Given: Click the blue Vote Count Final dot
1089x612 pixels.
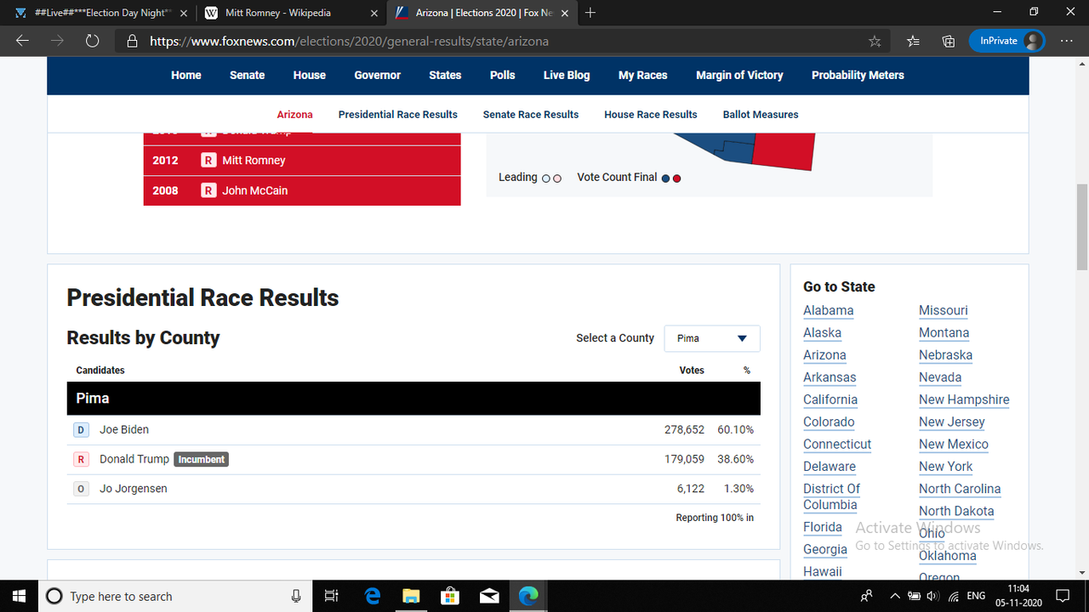Looking at the screenshot, I should 666,178.
